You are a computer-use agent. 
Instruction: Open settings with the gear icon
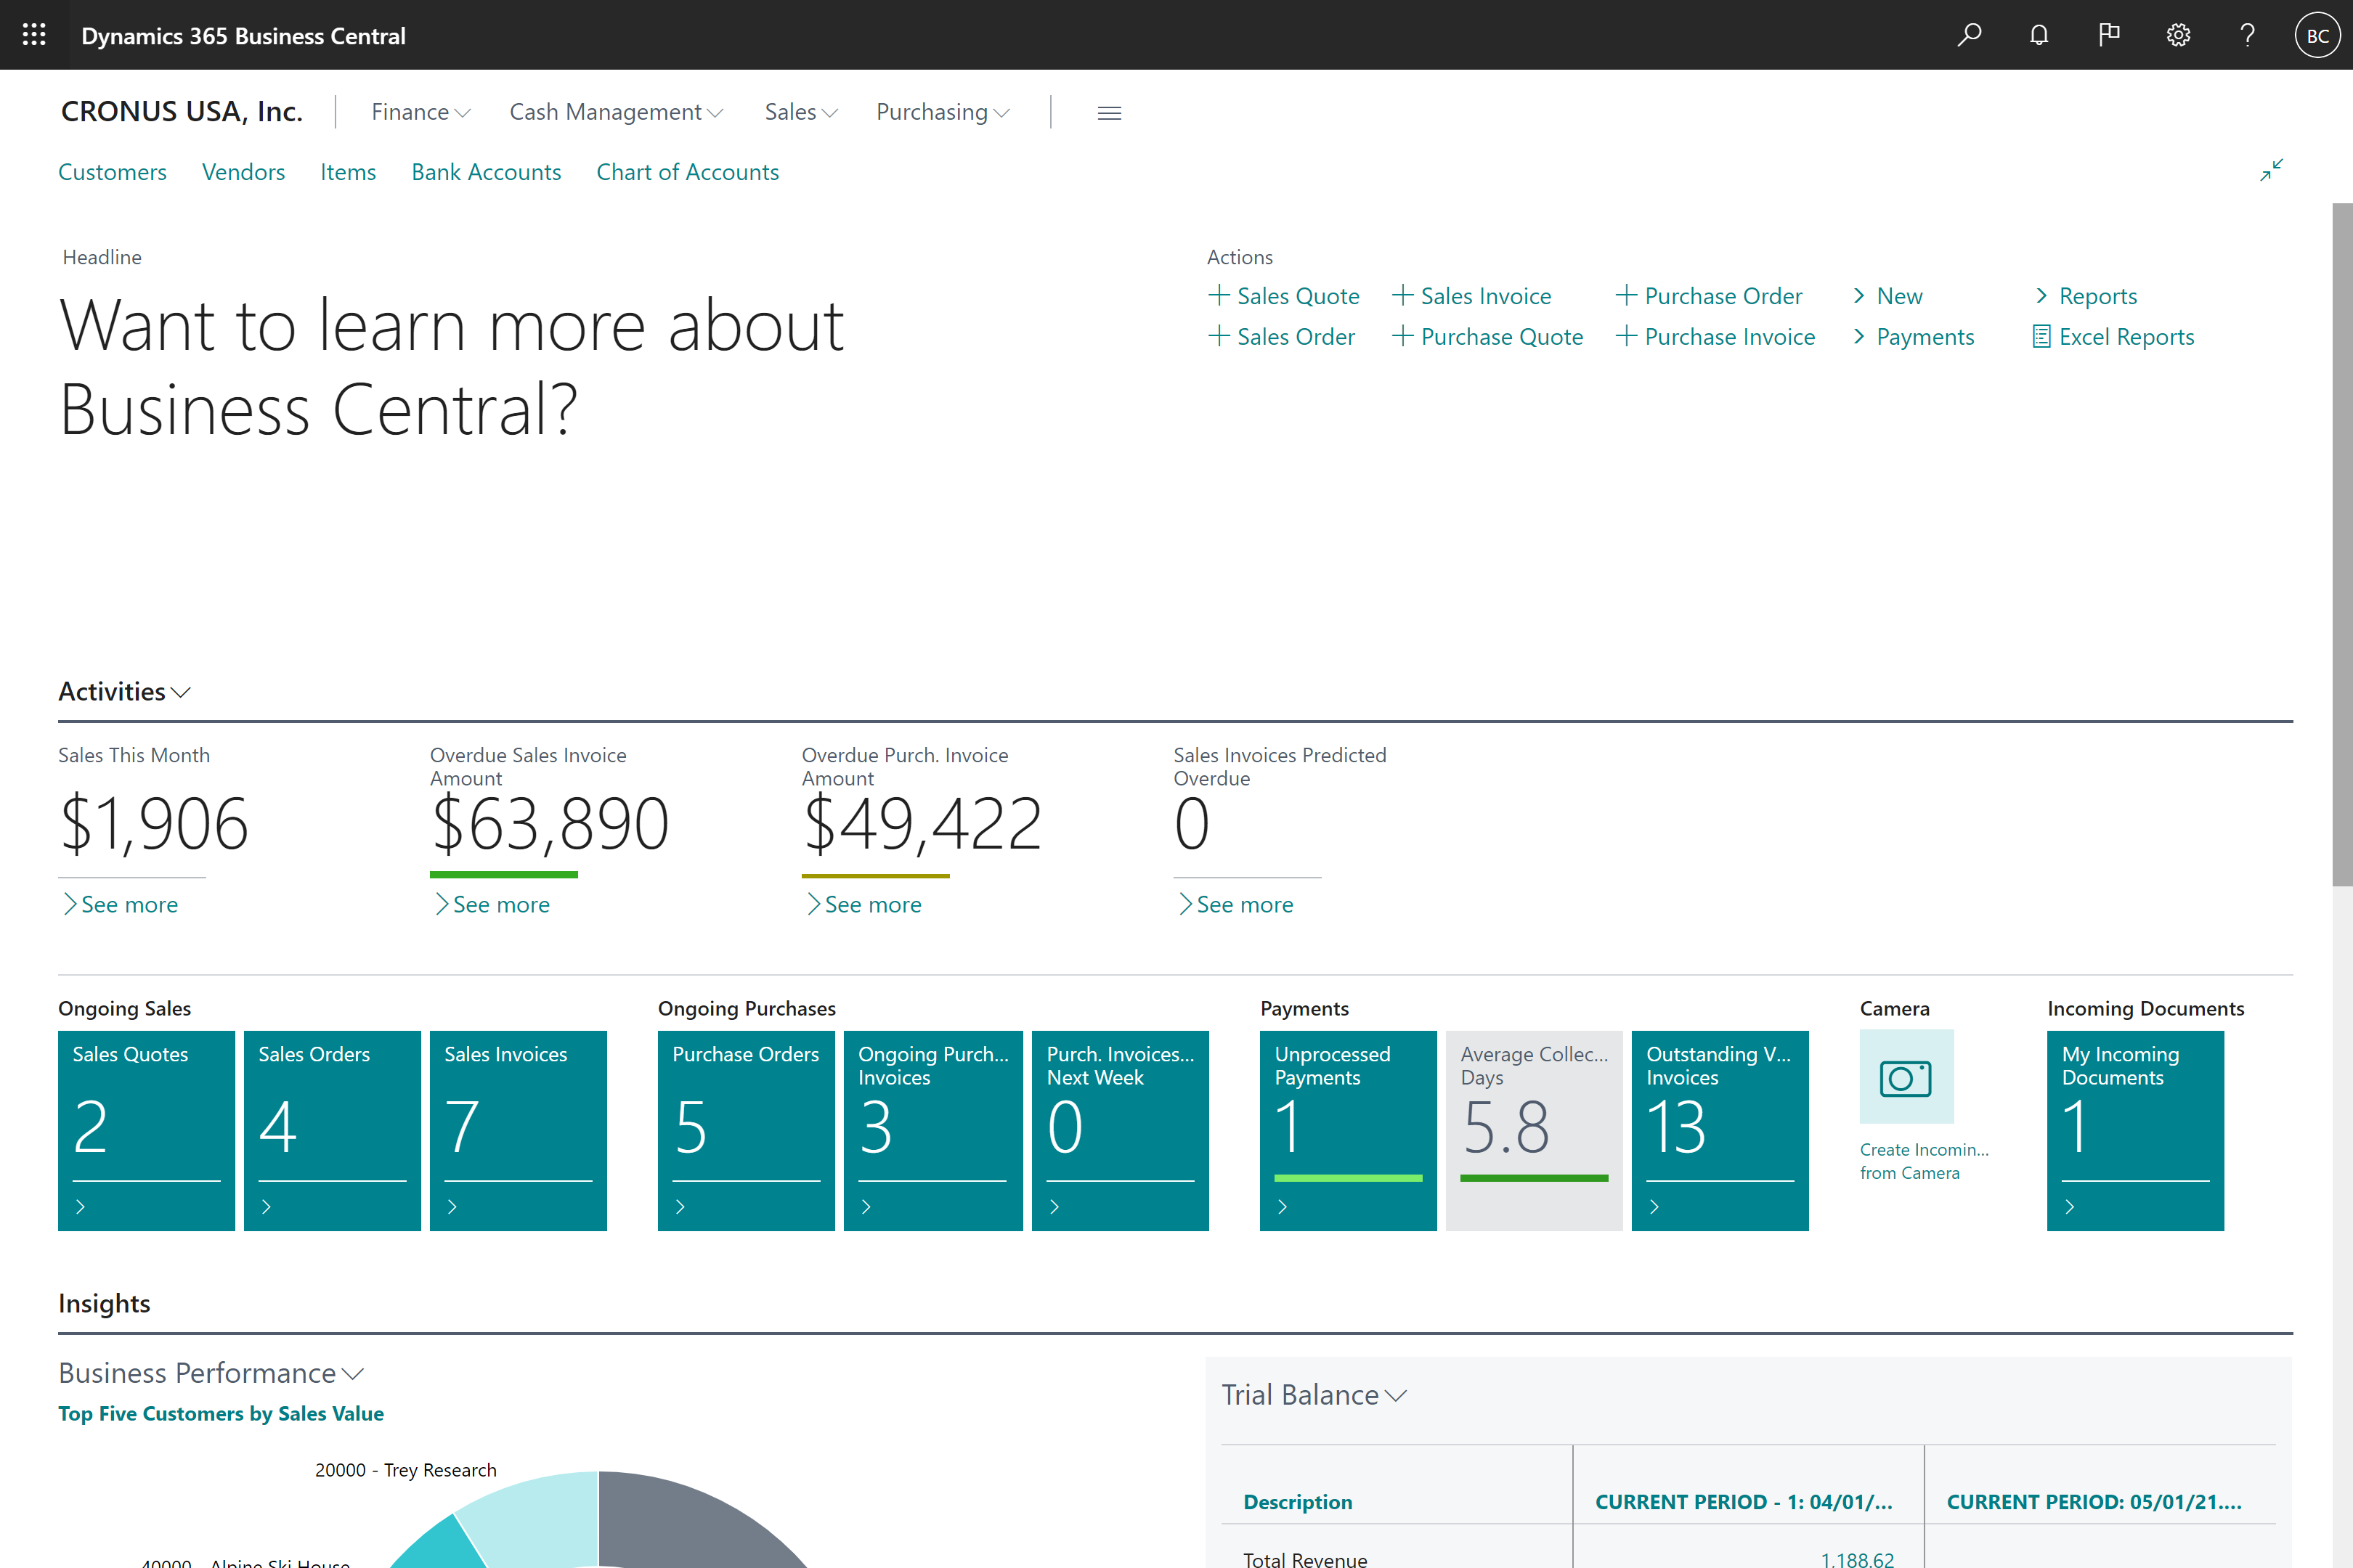pos(2178,34)
